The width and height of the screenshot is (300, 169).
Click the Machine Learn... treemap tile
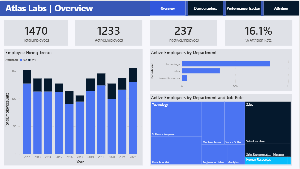[x=213, y=123]
